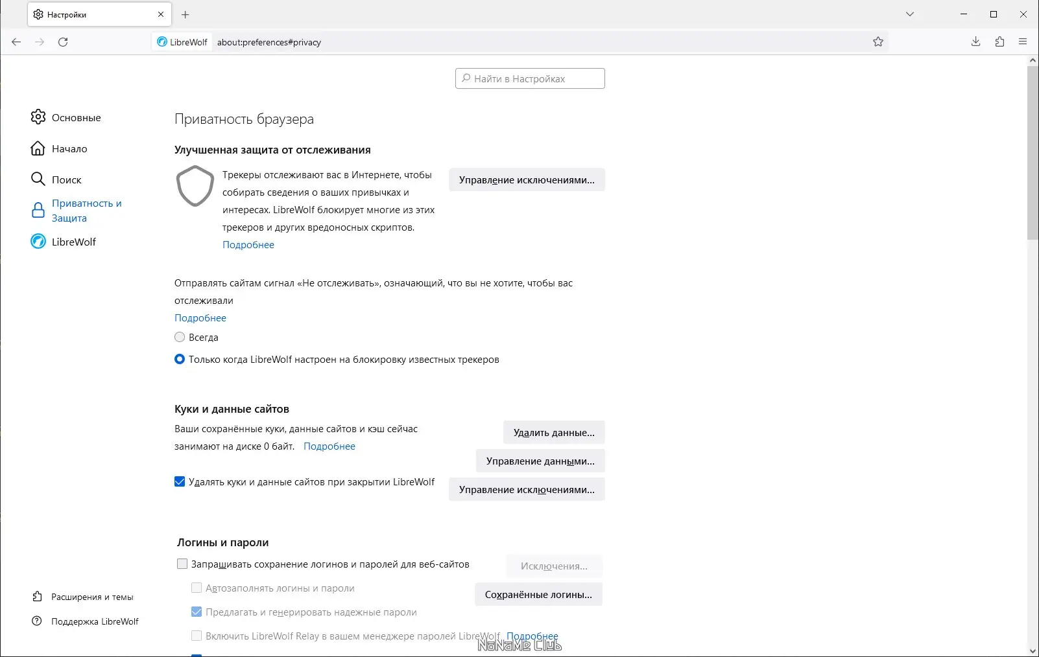Click the home icon for Начало
1039x657 pixels.
coord(38,148)
